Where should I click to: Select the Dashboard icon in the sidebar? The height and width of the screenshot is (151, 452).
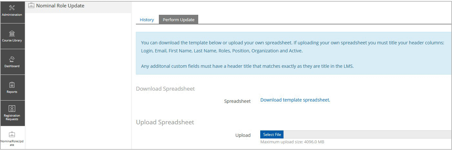(x=12, y=59)
